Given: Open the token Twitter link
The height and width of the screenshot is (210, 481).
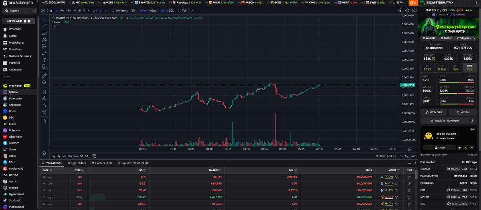Looking at the screenshot, I should 446,38.
